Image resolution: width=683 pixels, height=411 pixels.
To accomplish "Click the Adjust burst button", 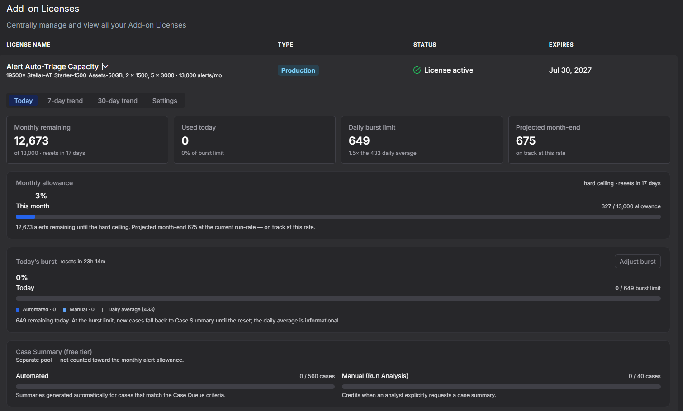I will [x=637, y=262].
